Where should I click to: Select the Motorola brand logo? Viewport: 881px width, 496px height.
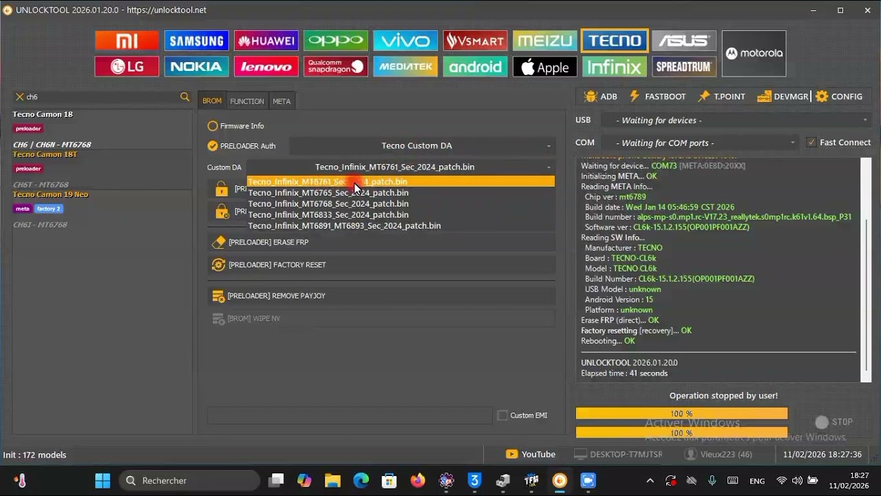754,53
